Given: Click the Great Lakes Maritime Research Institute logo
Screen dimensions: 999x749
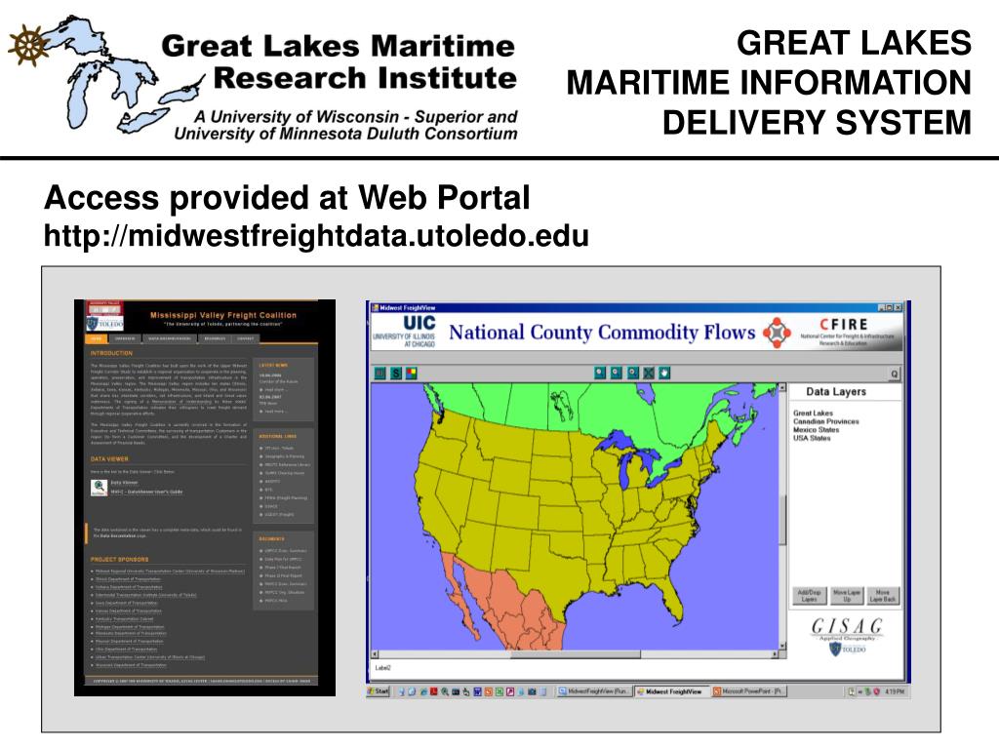Looking at the screenshot, I should pos(263,78).
